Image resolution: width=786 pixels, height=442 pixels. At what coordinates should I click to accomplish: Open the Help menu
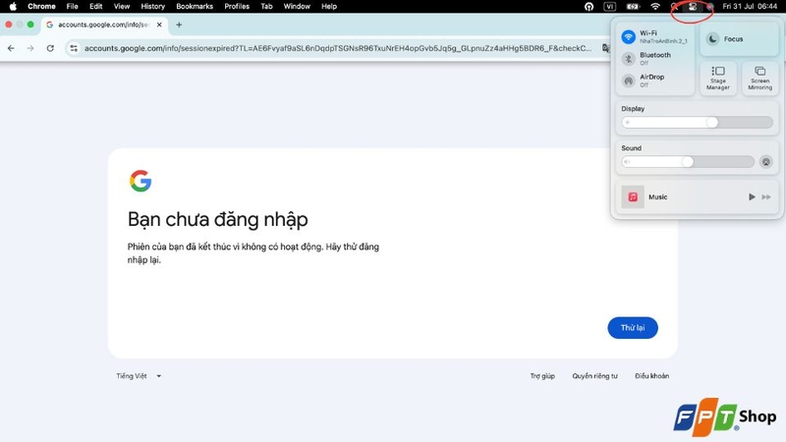click(x=329, y=7)
